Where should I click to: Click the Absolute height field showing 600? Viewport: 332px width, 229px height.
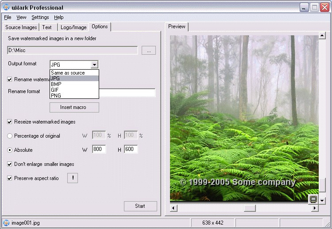[x=131, y=149]
